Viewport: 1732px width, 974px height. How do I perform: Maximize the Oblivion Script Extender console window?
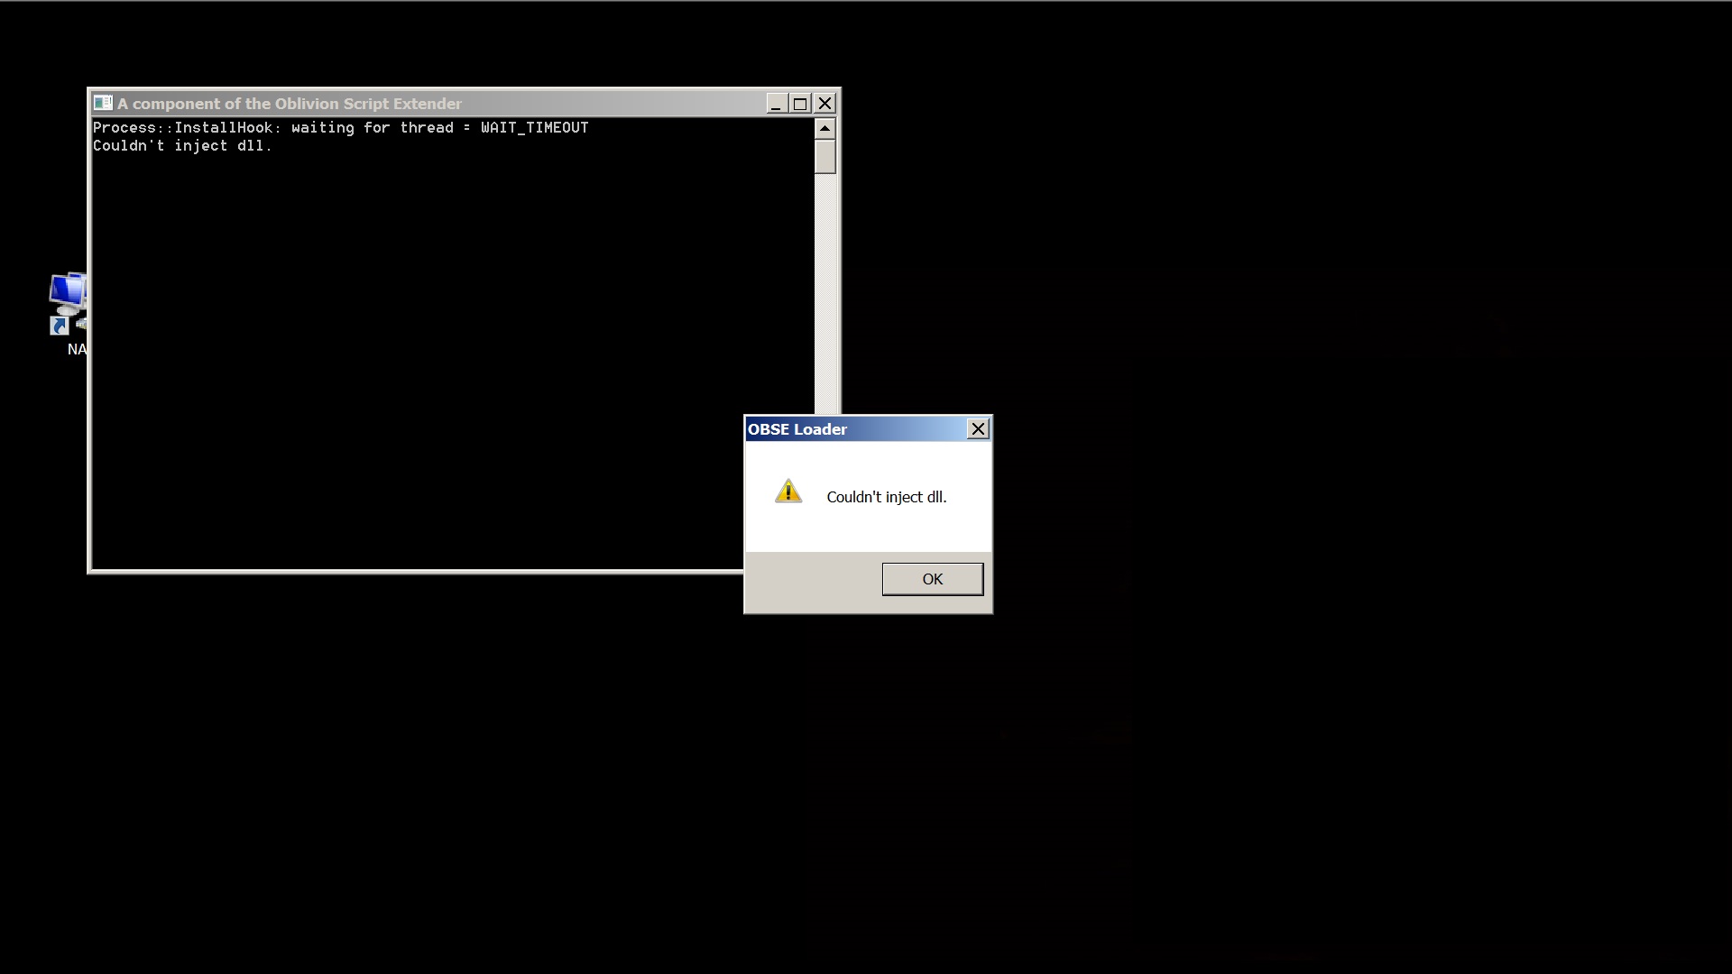tap(800, 104)
